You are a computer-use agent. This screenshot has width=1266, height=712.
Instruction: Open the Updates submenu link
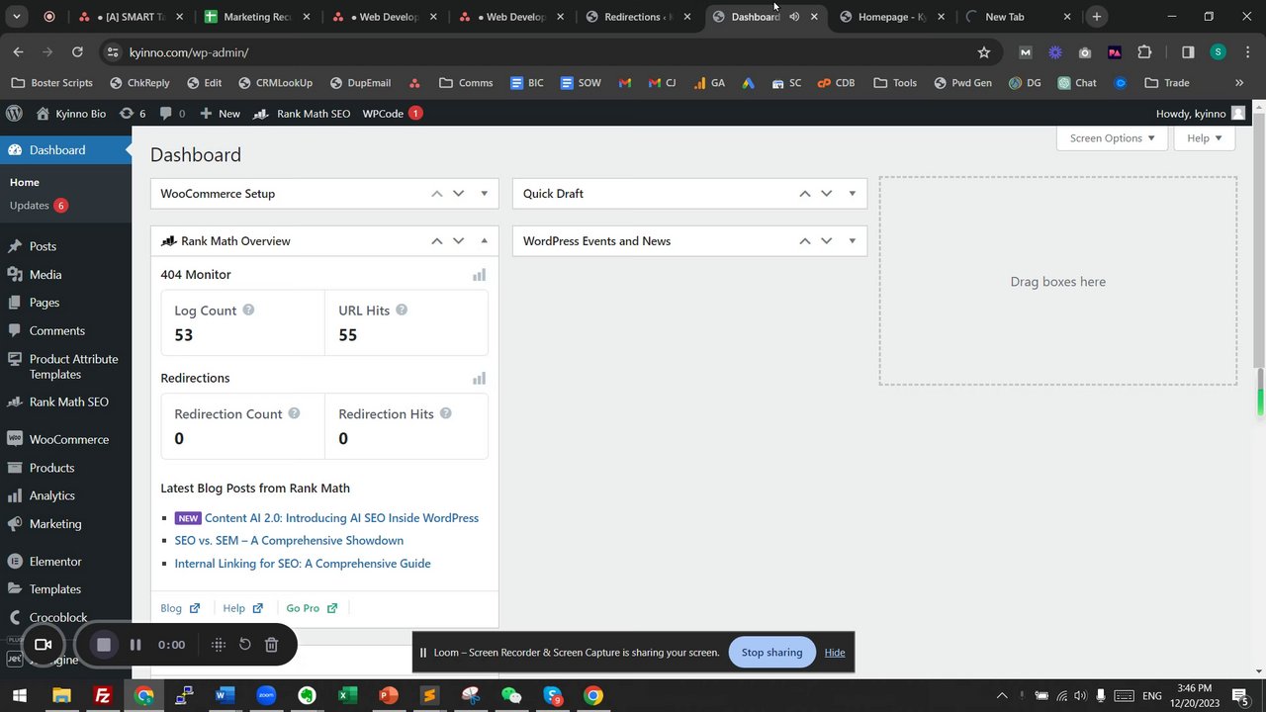click(x=39, y=206)
